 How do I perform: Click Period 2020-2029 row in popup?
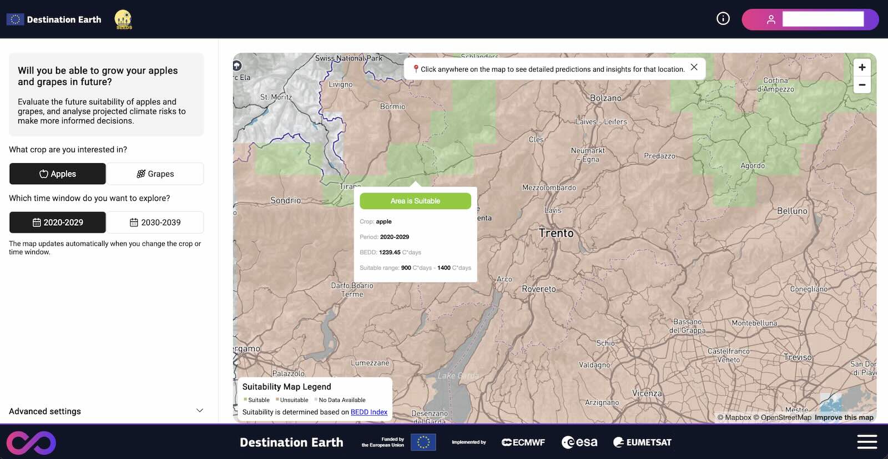[384, 237]
